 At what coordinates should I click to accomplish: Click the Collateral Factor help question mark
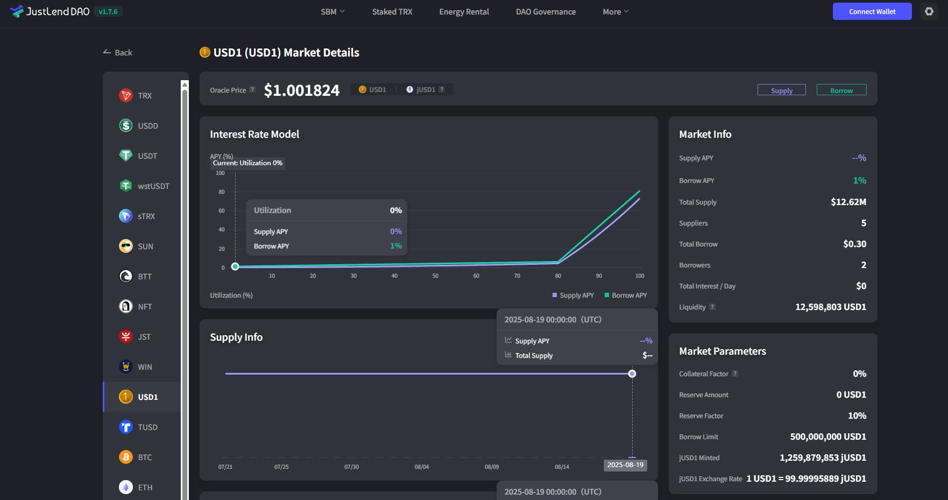pyautogui.click(x=735, y=374)
